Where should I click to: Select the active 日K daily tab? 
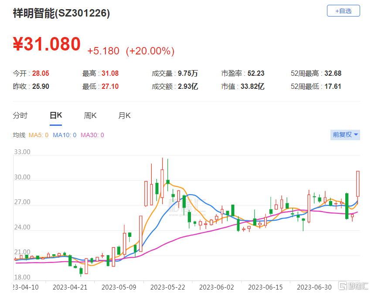55,115
